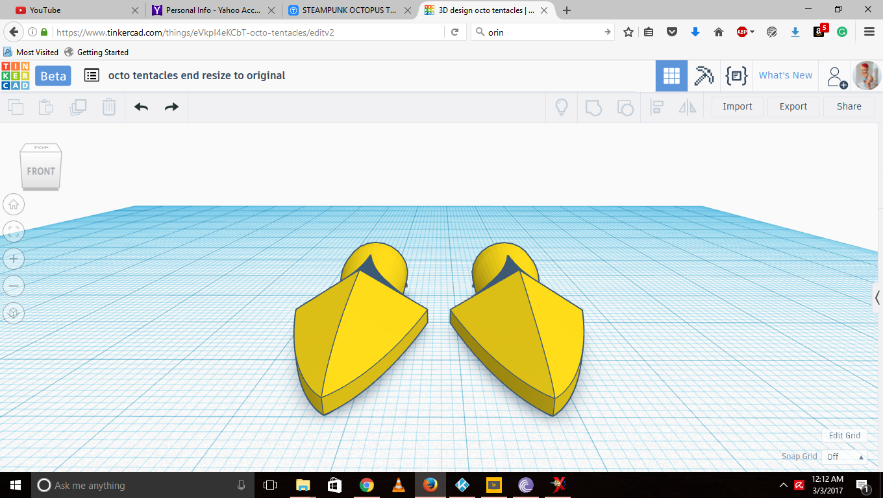Image resolution: width=883 pixels, height=498 pixels.
Task: Go back to previous page
Action: click(x=13, y=32)
